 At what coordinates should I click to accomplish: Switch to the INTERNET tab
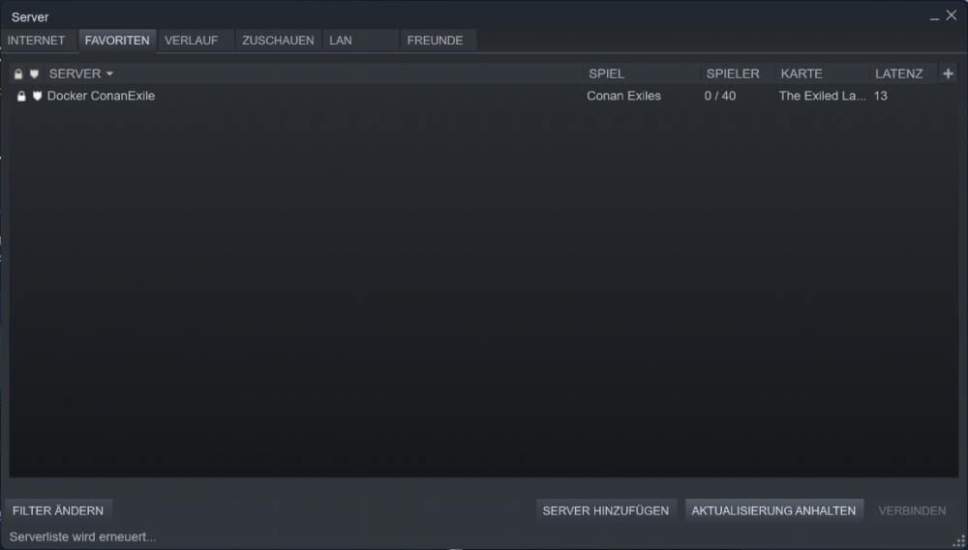37,41
